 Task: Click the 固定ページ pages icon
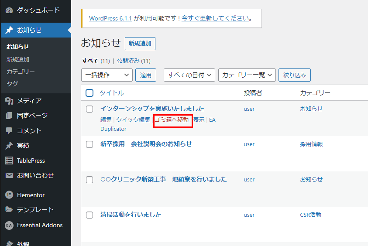[9, 116]
